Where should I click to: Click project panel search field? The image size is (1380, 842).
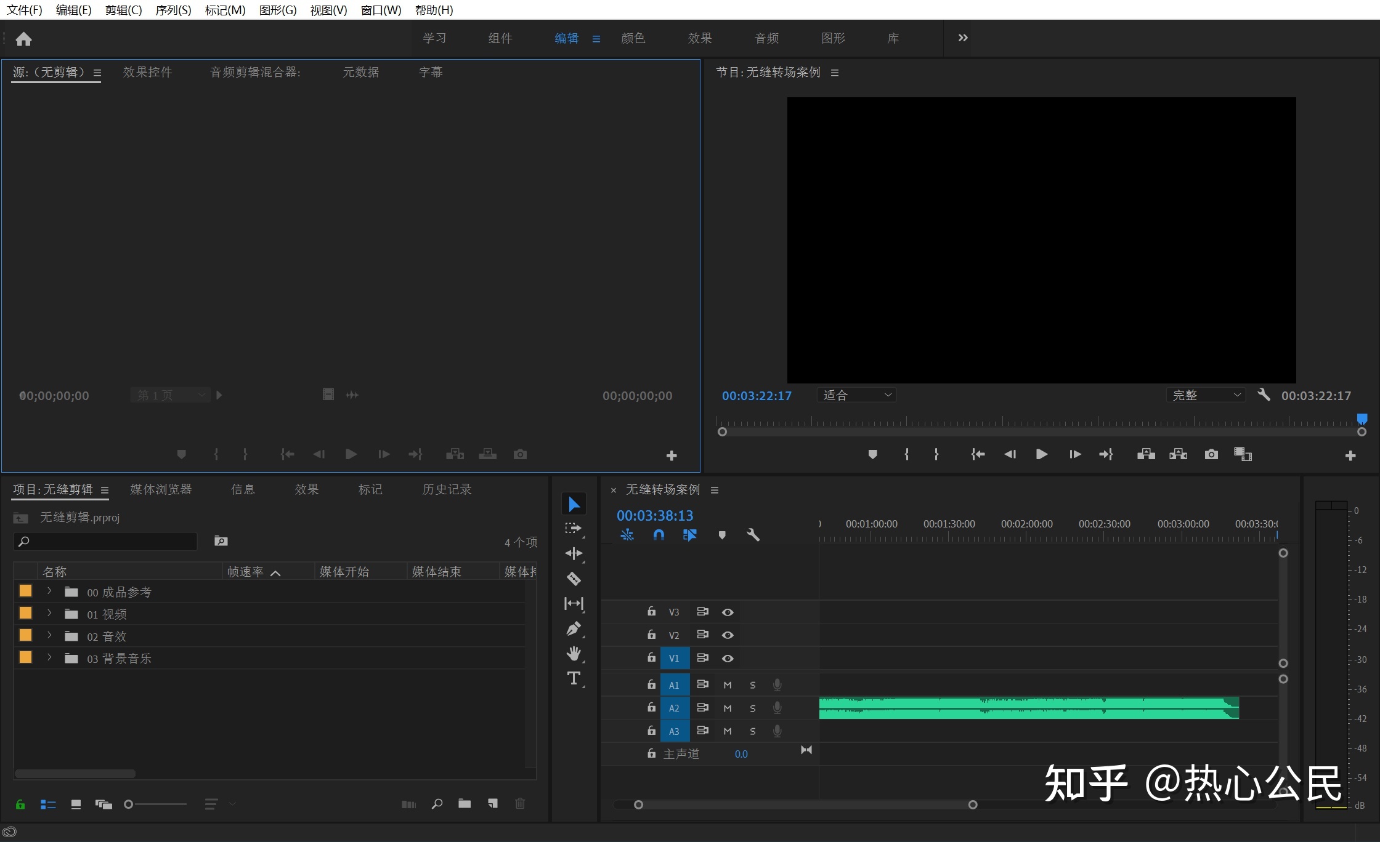pyautogui.click(x=105, y=542)
